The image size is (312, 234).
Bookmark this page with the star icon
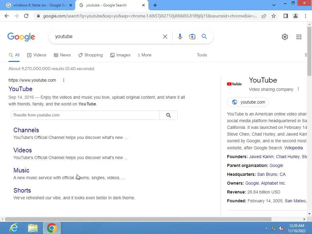274,16
